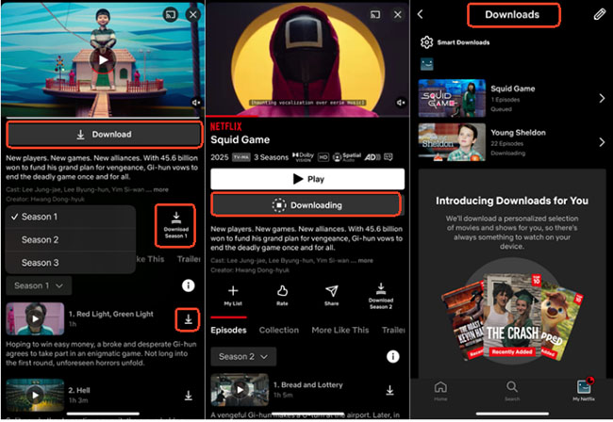Play Red Light, Green Light thumbnail
The image size is (613, 422).
(35, 318)
